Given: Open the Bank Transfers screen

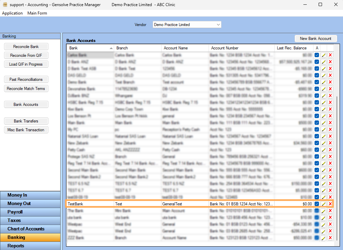Looking at the screenshot, I should click(26, 121).
